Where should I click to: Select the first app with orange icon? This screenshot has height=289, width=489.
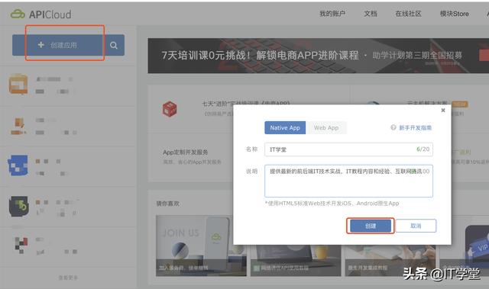pyautogui.click(x=18, y=85)
